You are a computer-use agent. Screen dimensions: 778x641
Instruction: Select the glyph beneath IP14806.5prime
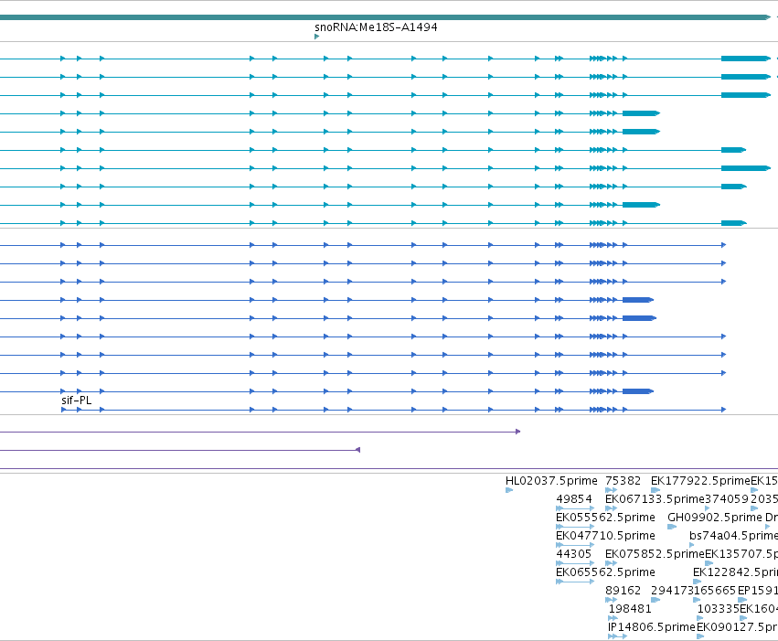click(617, 636)
